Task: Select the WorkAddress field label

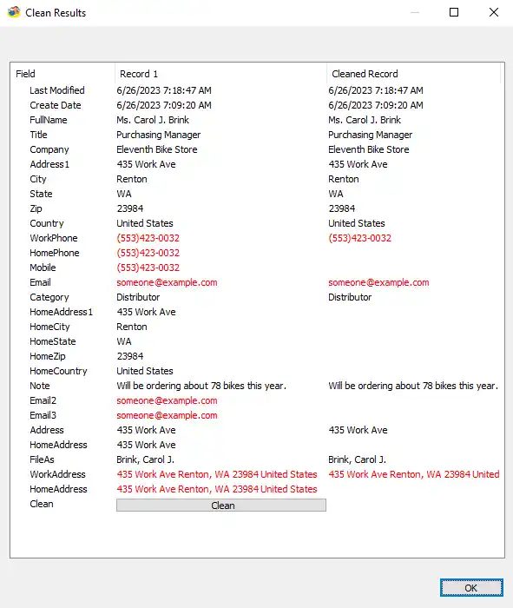Action: click(57, 474)
